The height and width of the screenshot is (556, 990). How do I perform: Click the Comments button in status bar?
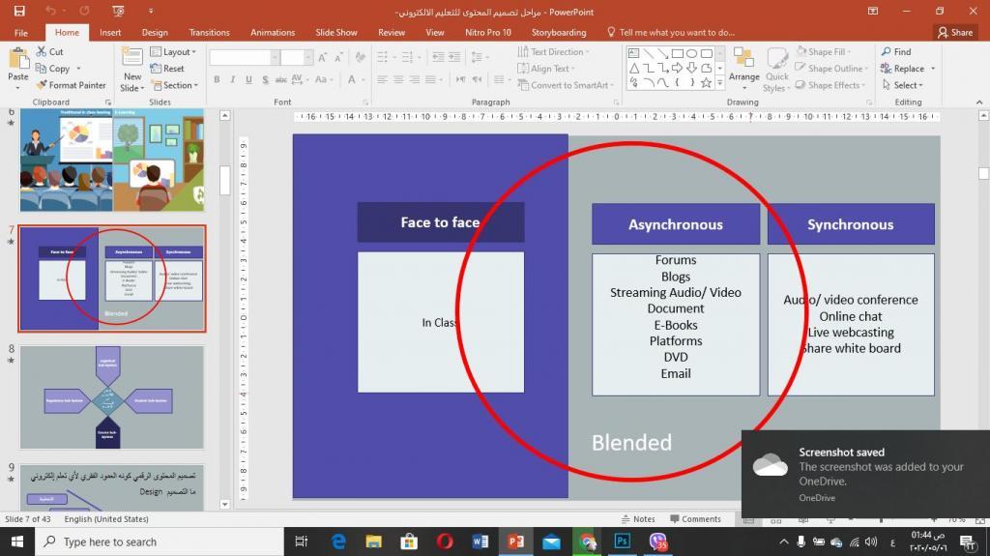695,519
